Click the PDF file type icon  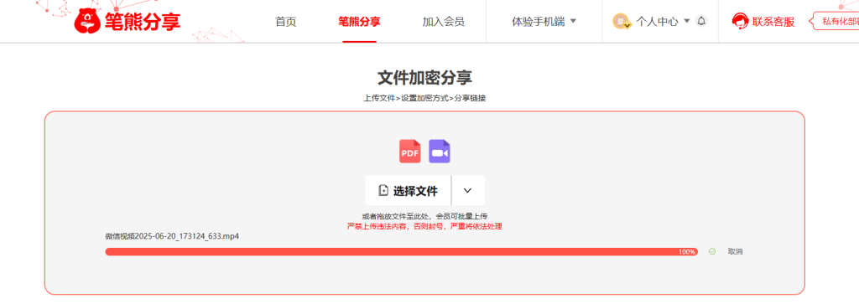409,152
